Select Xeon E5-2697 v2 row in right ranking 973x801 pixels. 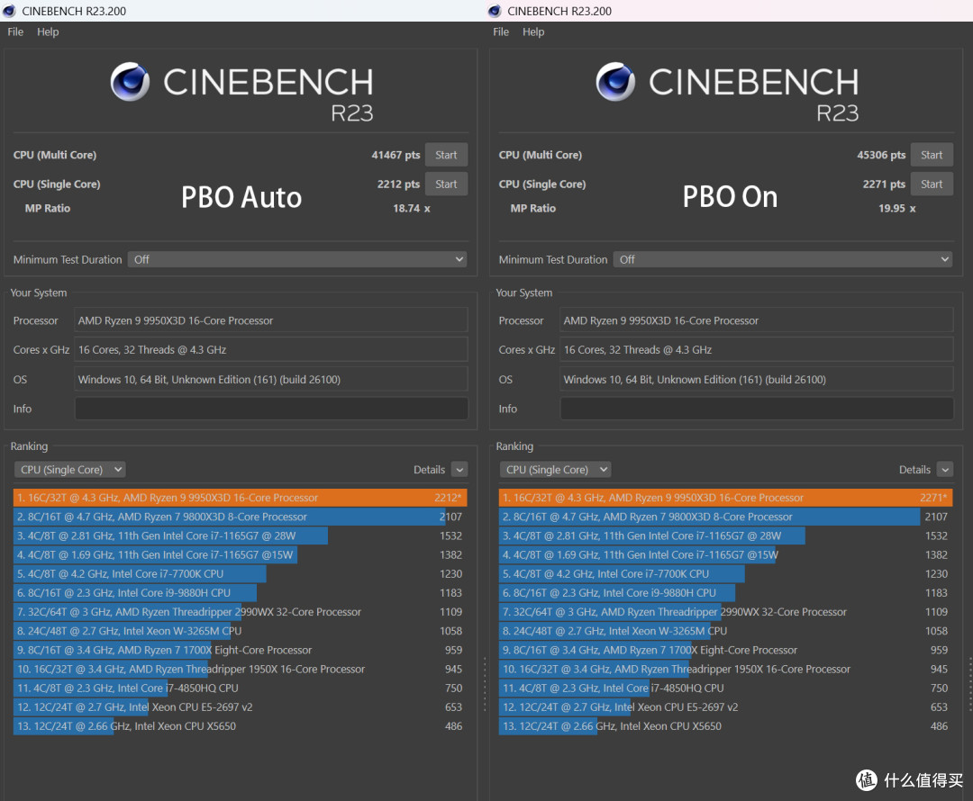(725, 707)
